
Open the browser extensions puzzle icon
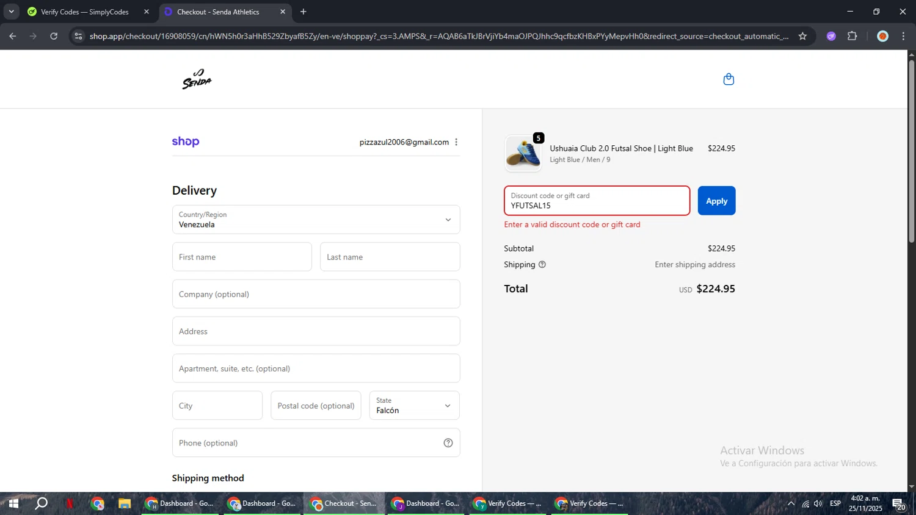852,36
